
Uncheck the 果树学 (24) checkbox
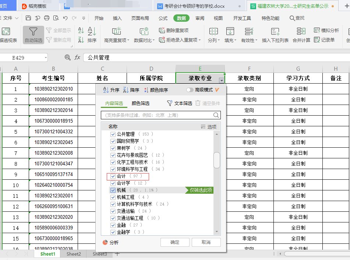tap(113, 148)
